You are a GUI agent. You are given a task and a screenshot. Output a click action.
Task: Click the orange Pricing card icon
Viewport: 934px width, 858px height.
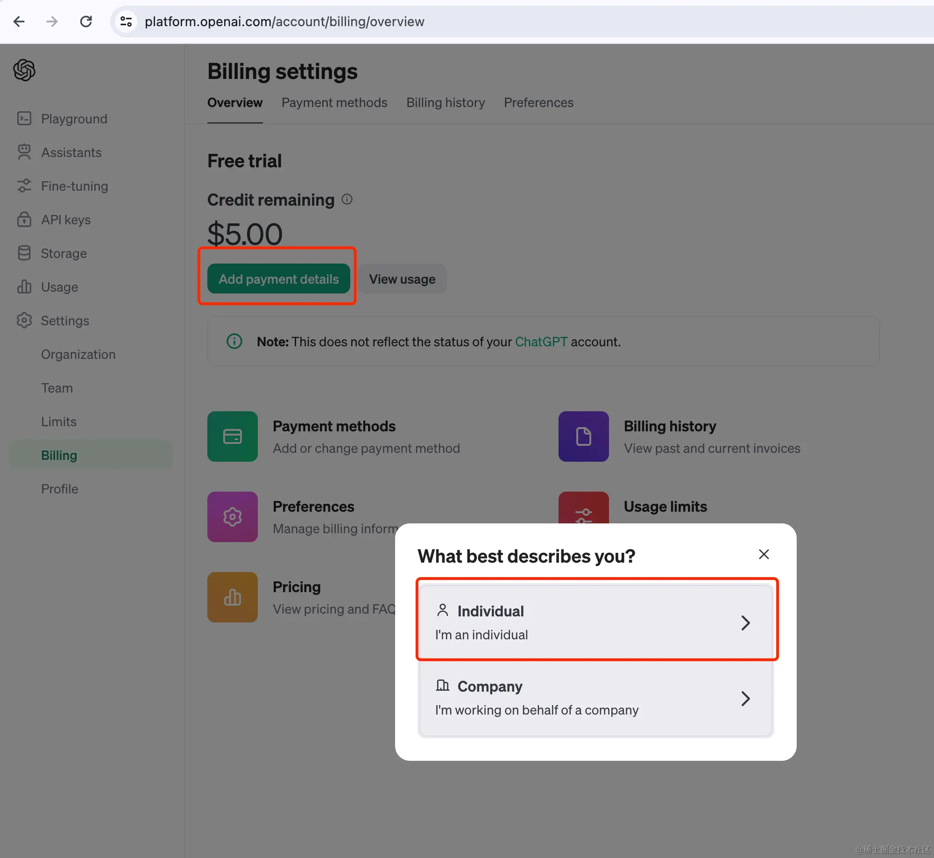point(233,597)
